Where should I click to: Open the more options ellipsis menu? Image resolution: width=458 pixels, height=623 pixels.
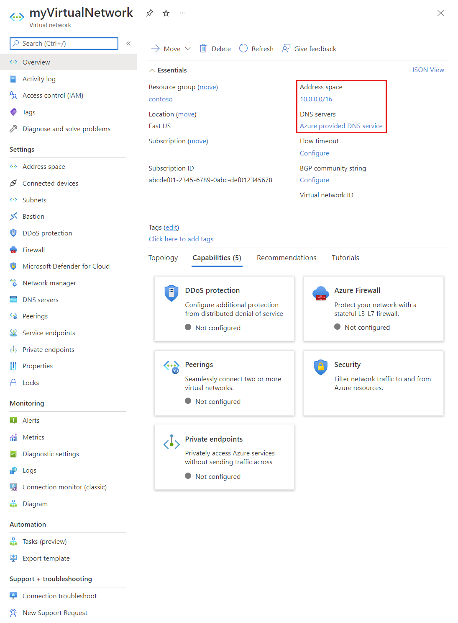coord(182,13)
